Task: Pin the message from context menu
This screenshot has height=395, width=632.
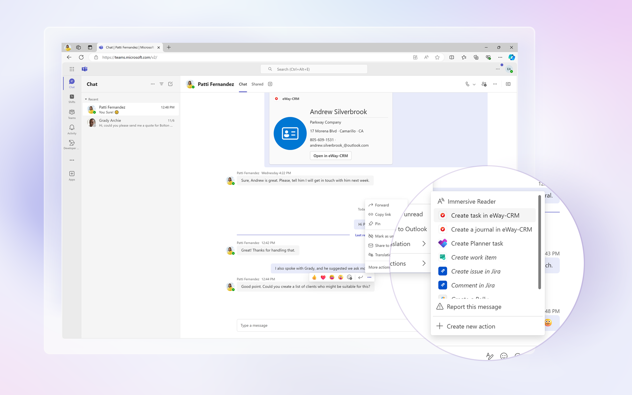Action: point(378,224)
